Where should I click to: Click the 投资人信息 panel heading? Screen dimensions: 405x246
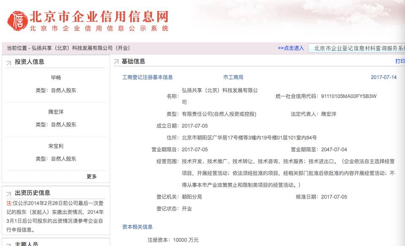point(30,62)
